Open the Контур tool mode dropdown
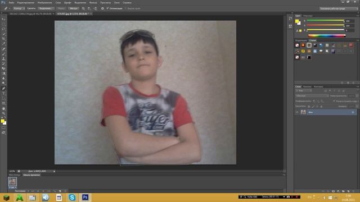The image size is (360, 202). click(x=19, y=8)
